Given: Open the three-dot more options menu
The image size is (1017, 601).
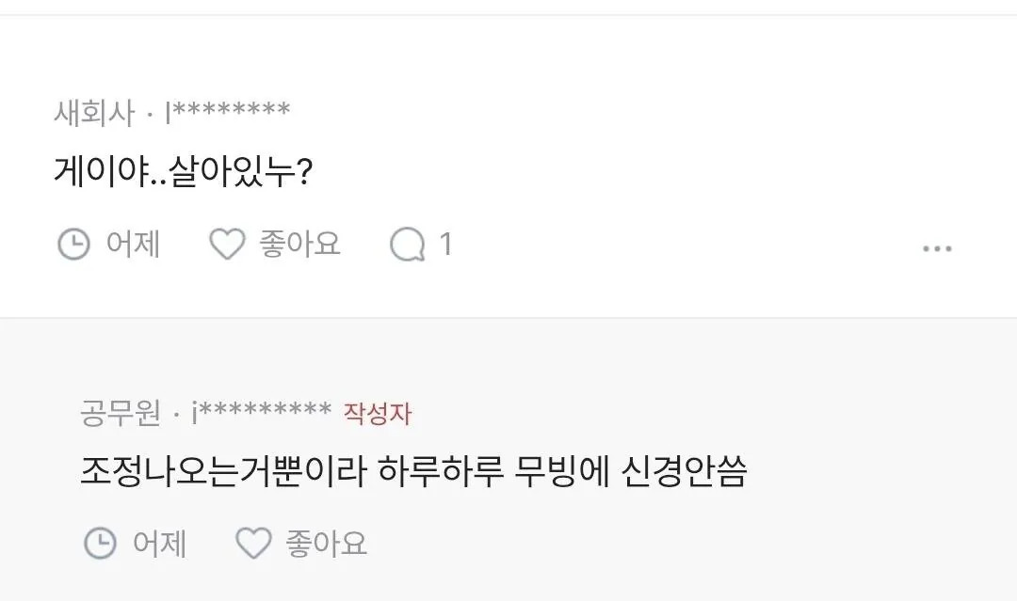Looking at the screenshot, I should click(x=937, y=248).
